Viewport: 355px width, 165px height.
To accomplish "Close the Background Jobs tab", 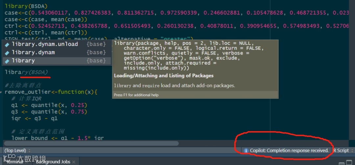I will [74, 162].
